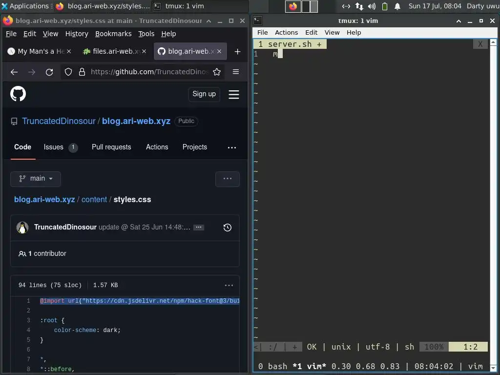The image size is (500, 375).
Task: Open terminal Help menu
Action: [x=354, y=33]
